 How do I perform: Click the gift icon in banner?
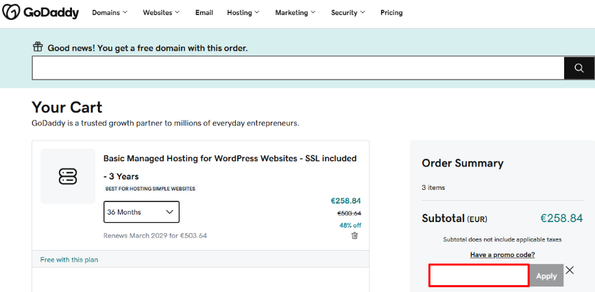coord(38,47)
